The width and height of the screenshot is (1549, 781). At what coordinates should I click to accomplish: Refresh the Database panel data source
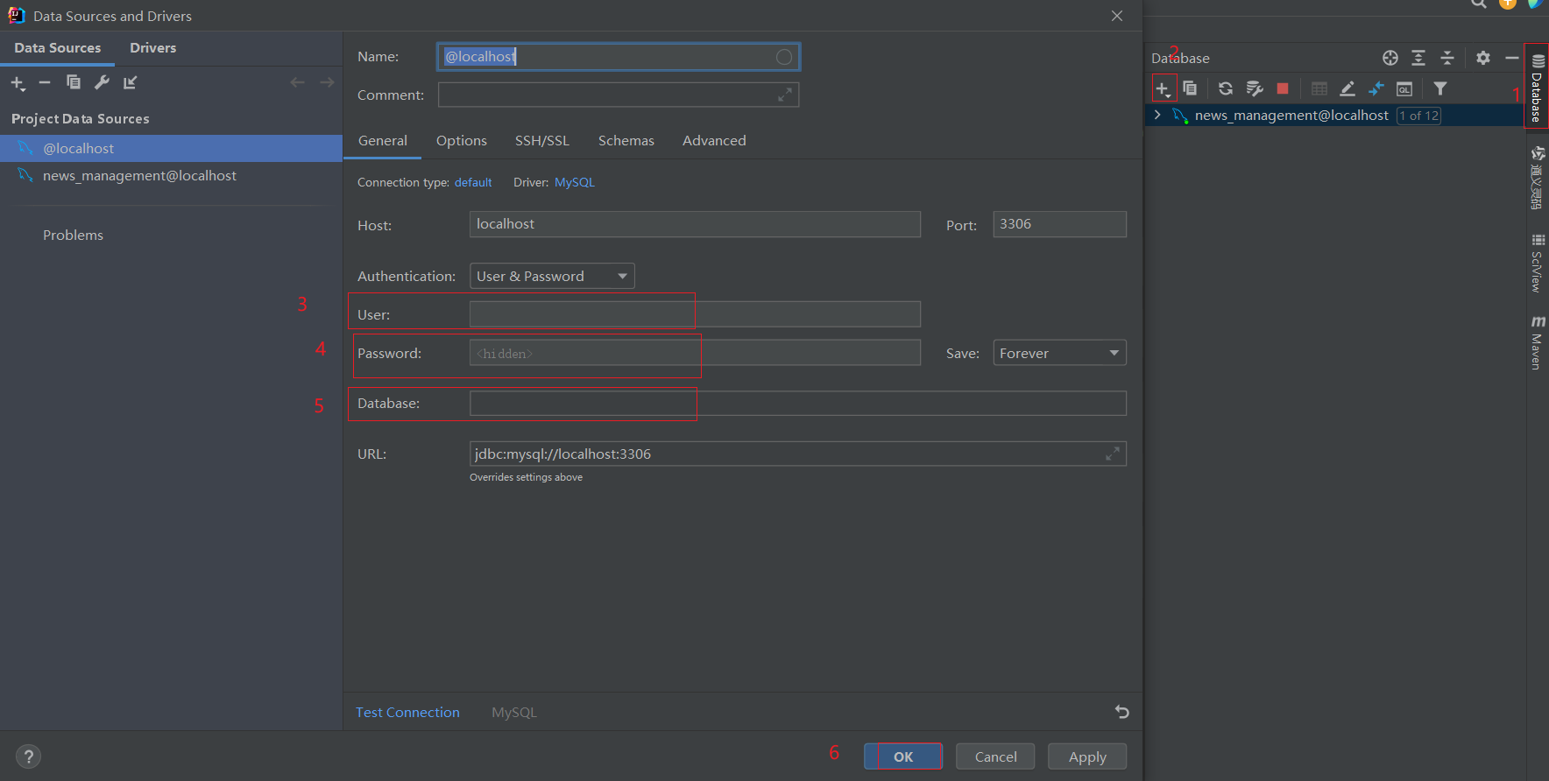click(x=1226, y=88)
